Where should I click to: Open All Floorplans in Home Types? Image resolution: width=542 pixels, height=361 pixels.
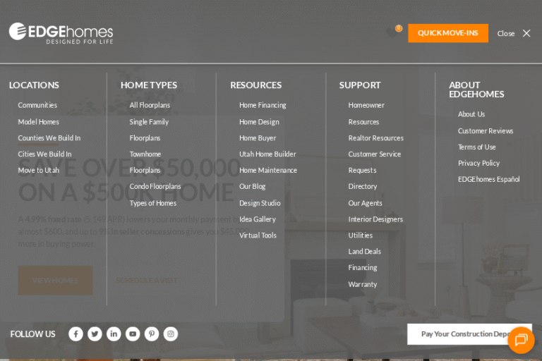[x=150, y=105]
